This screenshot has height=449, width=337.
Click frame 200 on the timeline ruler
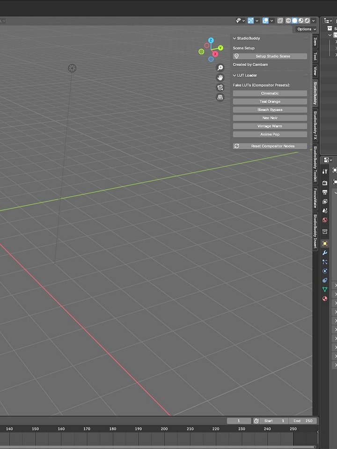pos(164,429)
